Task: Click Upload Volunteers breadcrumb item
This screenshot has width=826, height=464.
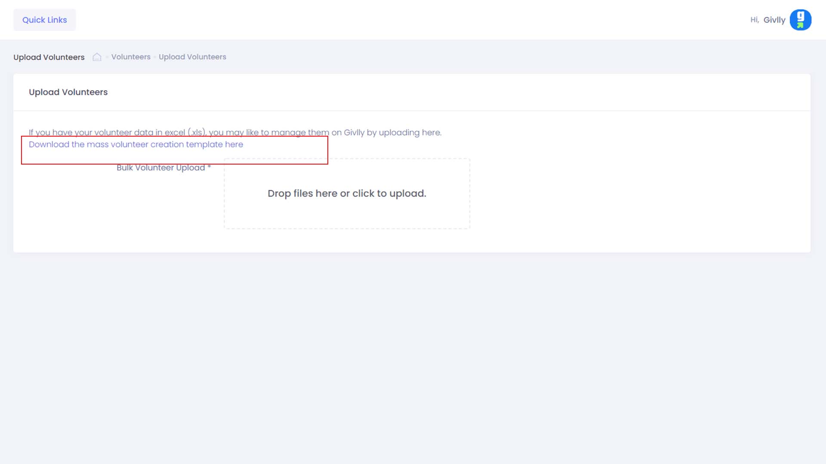Action: click(192, 57)
